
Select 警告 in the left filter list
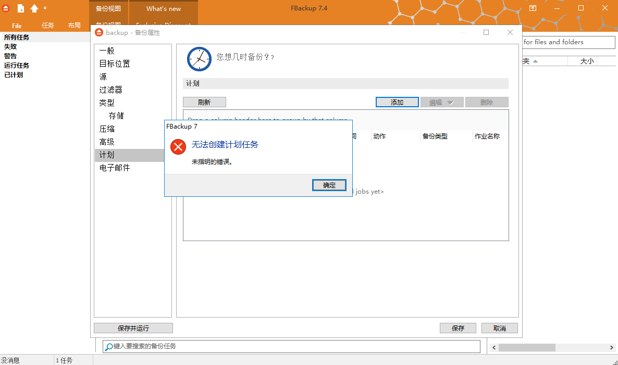pyautogui.click(x=10, y=56)
